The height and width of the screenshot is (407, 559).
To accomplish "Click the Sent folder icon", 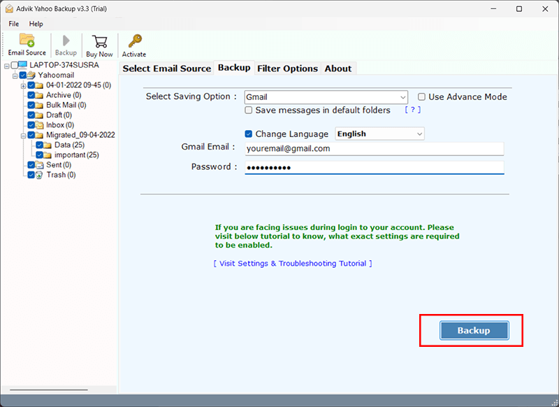I will click(x=39, y=165).
